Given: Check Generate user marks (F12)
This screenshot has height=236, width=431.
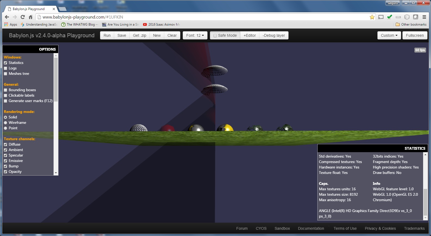Looking at the screenshot, I should click(5, 101).
